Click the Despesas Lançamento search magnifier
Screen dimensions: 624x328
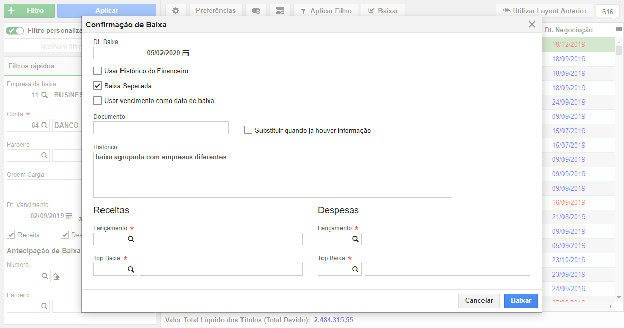coord(355,239)
